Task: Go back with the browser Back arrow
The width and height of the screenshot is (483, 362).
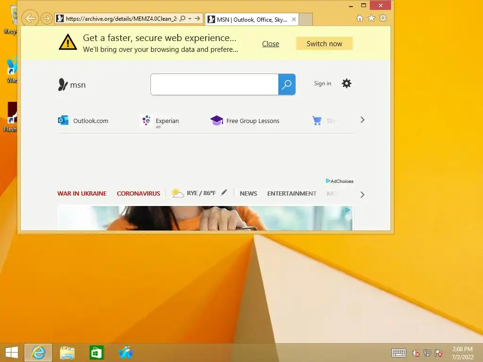Action: [30, 18]
